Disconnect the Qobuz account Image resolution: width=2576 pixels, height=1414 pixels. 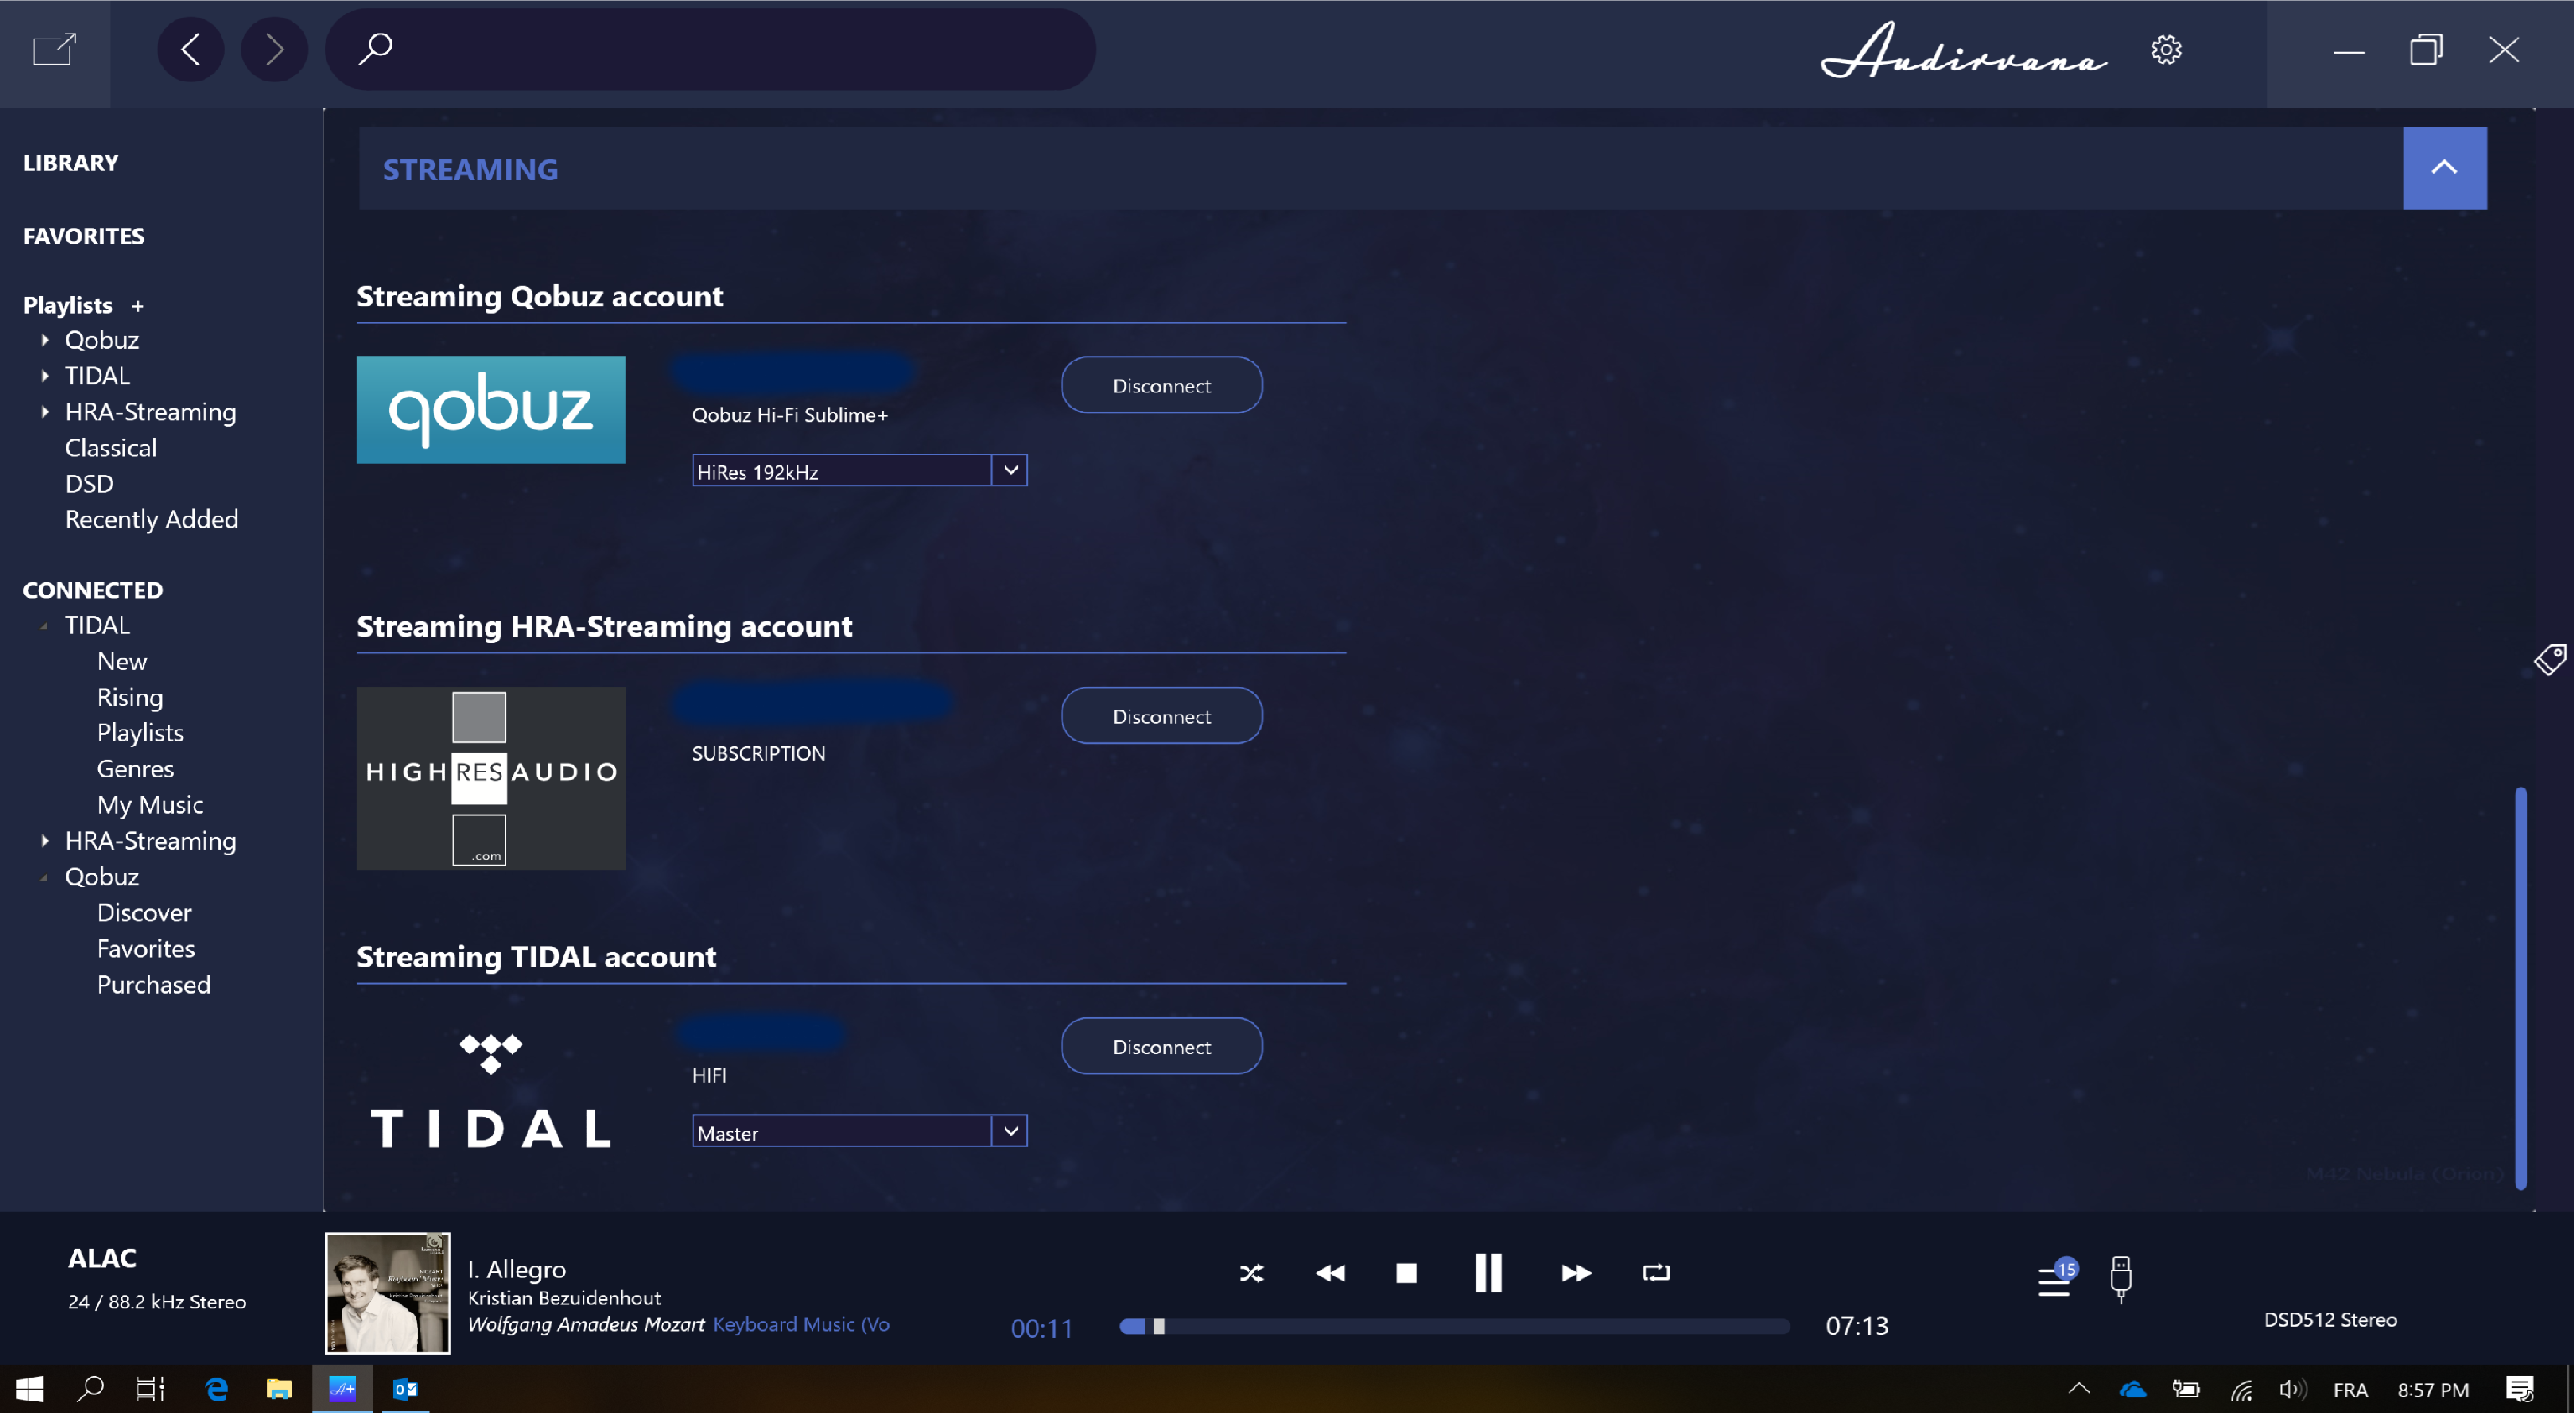1160,385
